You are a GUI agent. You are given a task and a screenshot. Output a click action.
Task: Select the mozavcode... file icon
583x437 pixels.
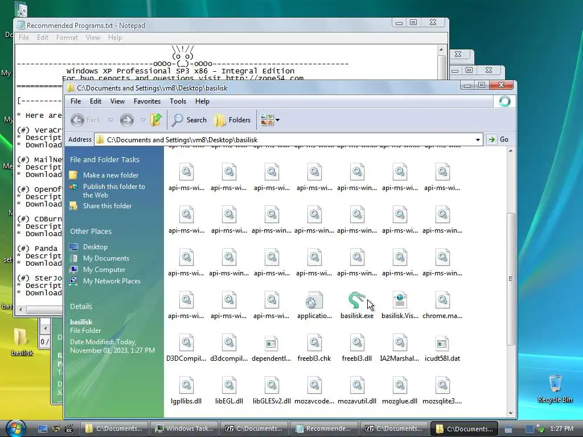point(314,386)
